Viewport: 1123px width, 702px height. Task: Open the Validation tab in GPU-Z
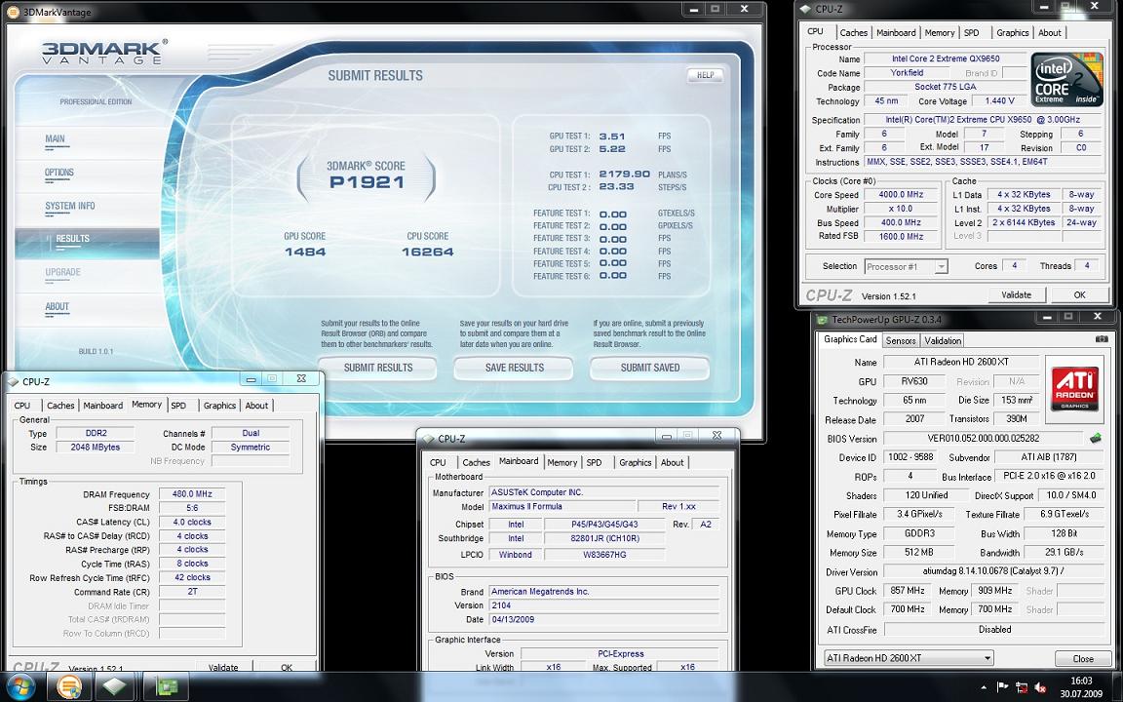point(943,341)
